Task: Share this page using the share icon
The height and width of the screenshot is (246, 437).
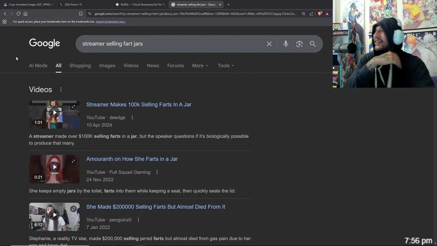Action: (311, 14)
